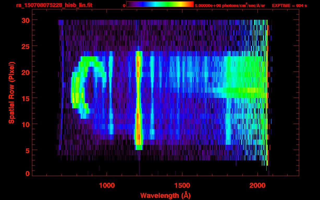The height and width of the screenshot is (200, 320).
Task: Click the ra_150708075228_hisb_lin.fit filename title
Action: click(x=54, y=5)
